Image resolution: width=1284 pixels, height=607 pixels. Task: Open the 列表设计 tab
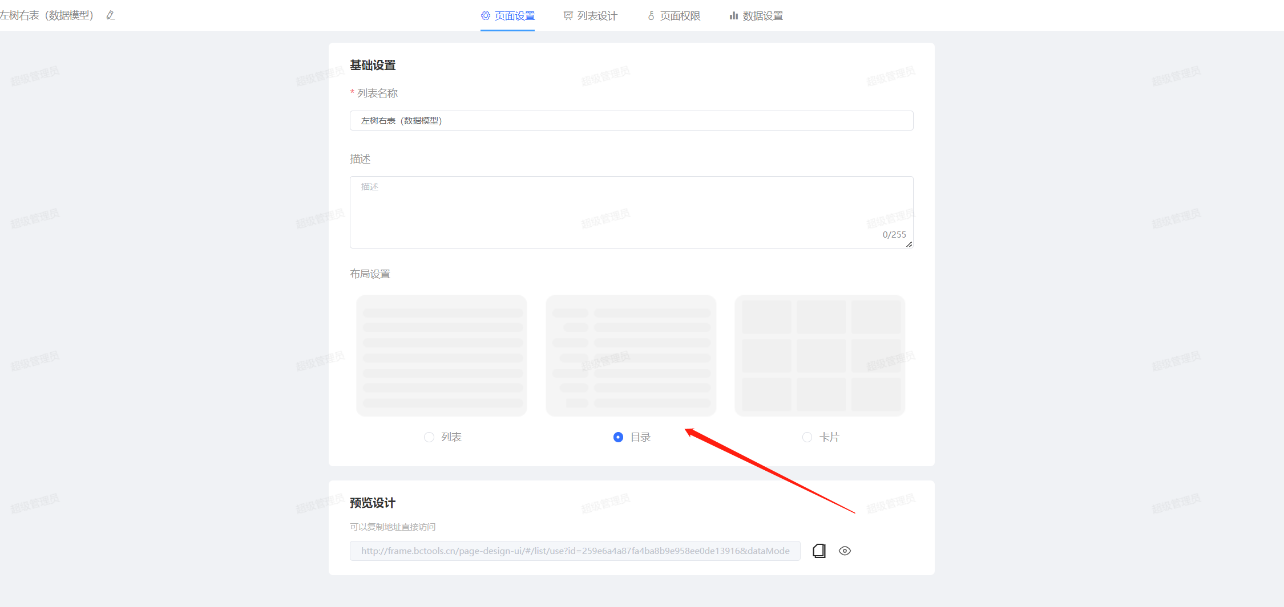coord(591,16)
